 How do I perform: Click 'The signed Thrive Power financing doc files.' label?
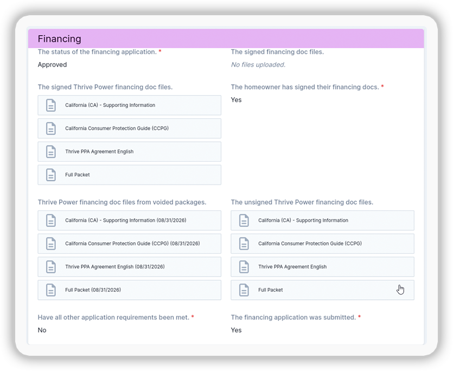[x=105, y=87]
